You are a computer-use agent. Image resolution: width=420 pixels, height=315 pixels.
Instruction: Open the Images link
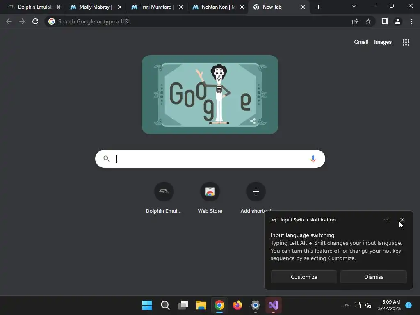pyautogui.click(x=383, y=42)
